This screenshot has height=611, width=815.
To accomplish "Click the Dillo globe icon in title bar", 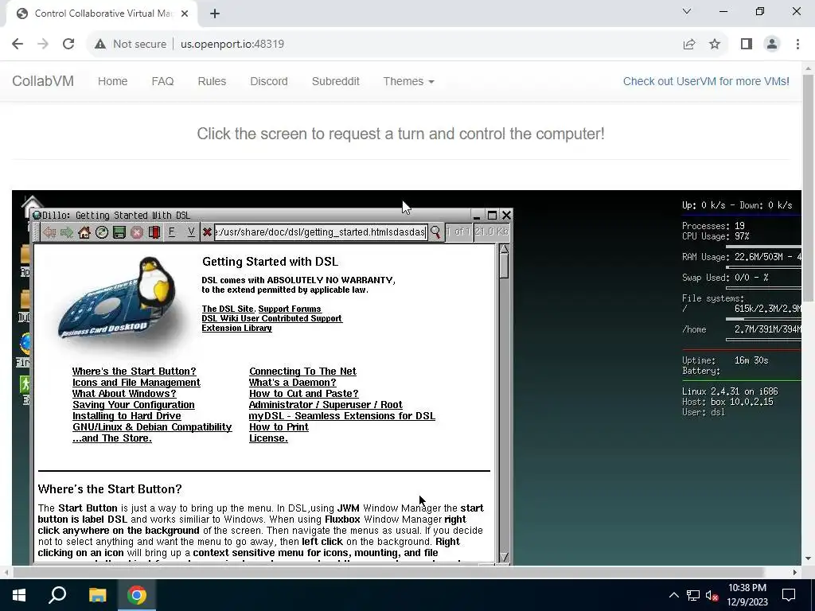I will point(37,215).
